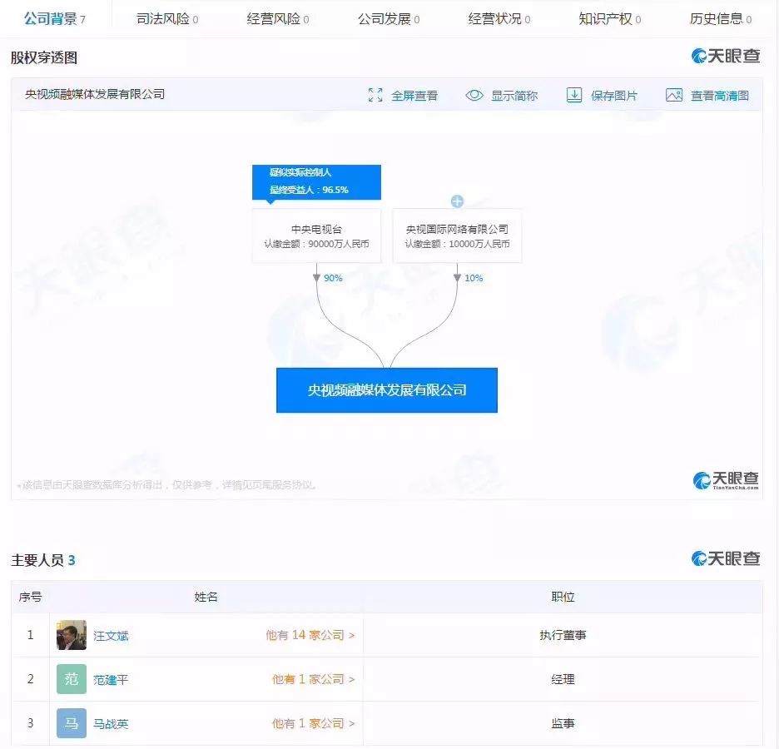Viewport: 779px width, 749px height.
Task: Open 范建平's 他有1家公司 link
Action: click(x=308, y=679)
